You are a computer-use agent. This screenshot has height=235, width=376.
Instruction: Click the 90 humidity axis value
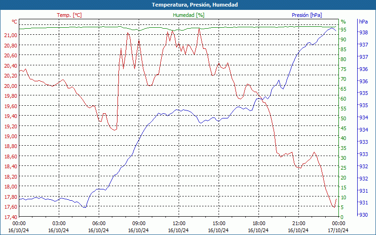pos(344,39)
